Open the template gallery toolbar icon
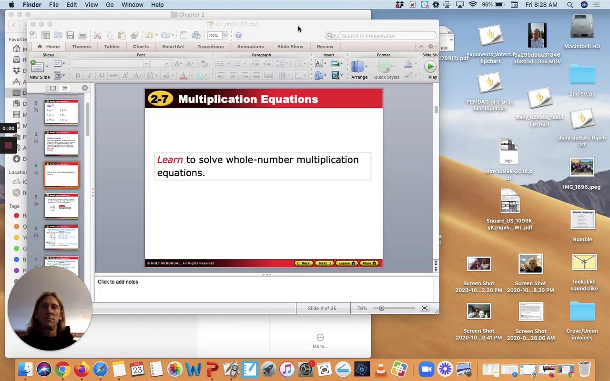Viewport: 610px width, 381px height. click(x=46, y=35)
